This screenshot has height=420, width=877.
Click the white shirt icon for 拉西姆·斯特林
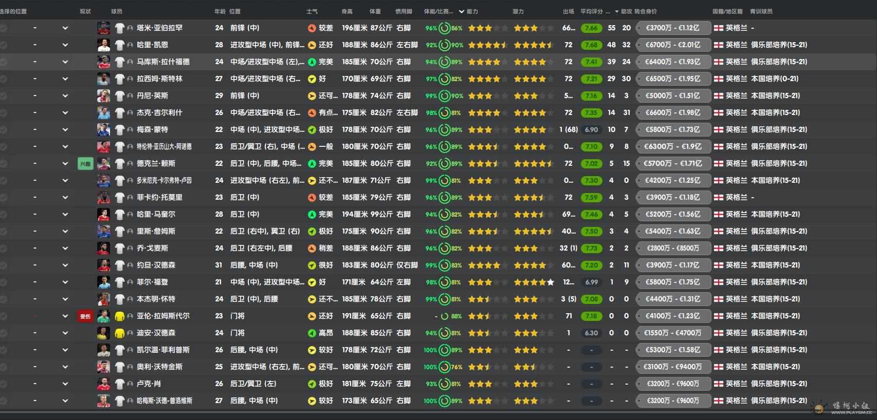120,79
